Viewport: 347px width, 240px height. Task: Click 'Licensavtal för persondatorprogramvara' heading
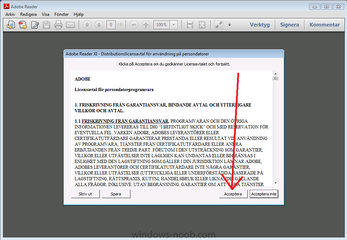point(114,90)
